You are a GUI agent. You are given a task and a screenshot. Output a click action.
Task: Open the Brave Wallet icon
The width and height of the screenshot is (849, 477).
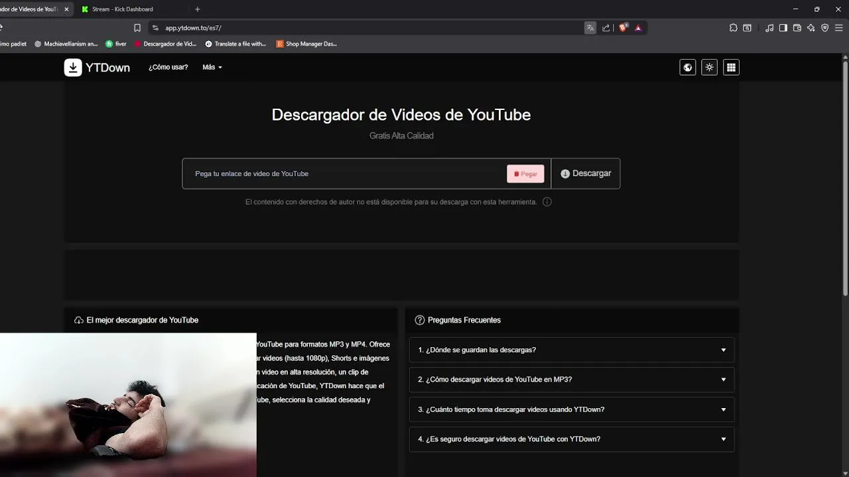pyautogui.click(x=797, y=28)
